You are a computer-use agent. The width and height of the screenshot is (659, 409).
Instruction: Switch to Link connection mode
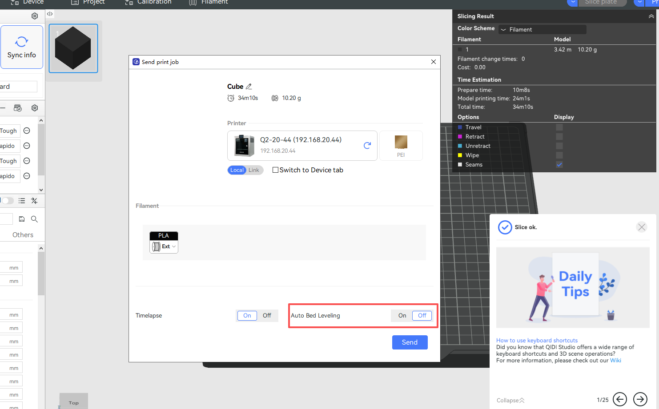[254, 170]
